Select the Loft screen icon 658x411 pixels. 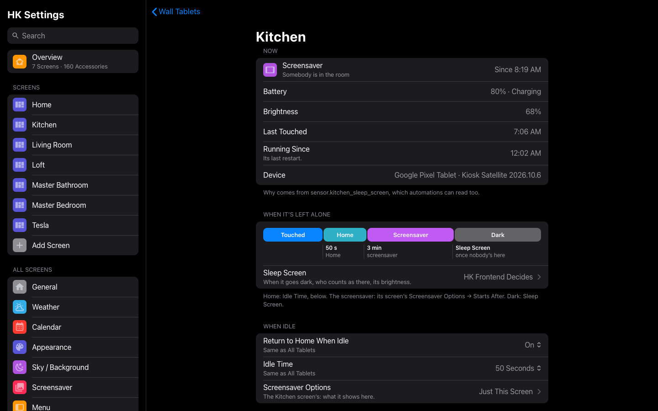click(x=20, y=165)
